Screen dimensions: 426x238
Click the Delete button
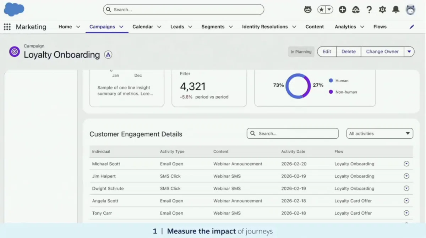point(349,51)
